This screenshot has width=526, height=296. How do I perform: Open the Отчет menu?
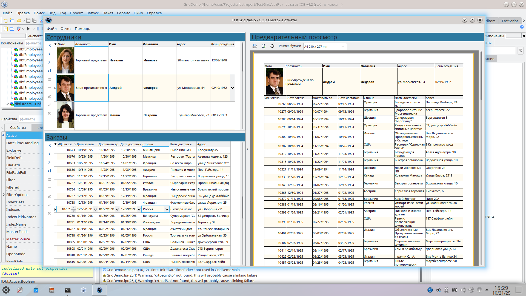65,29
